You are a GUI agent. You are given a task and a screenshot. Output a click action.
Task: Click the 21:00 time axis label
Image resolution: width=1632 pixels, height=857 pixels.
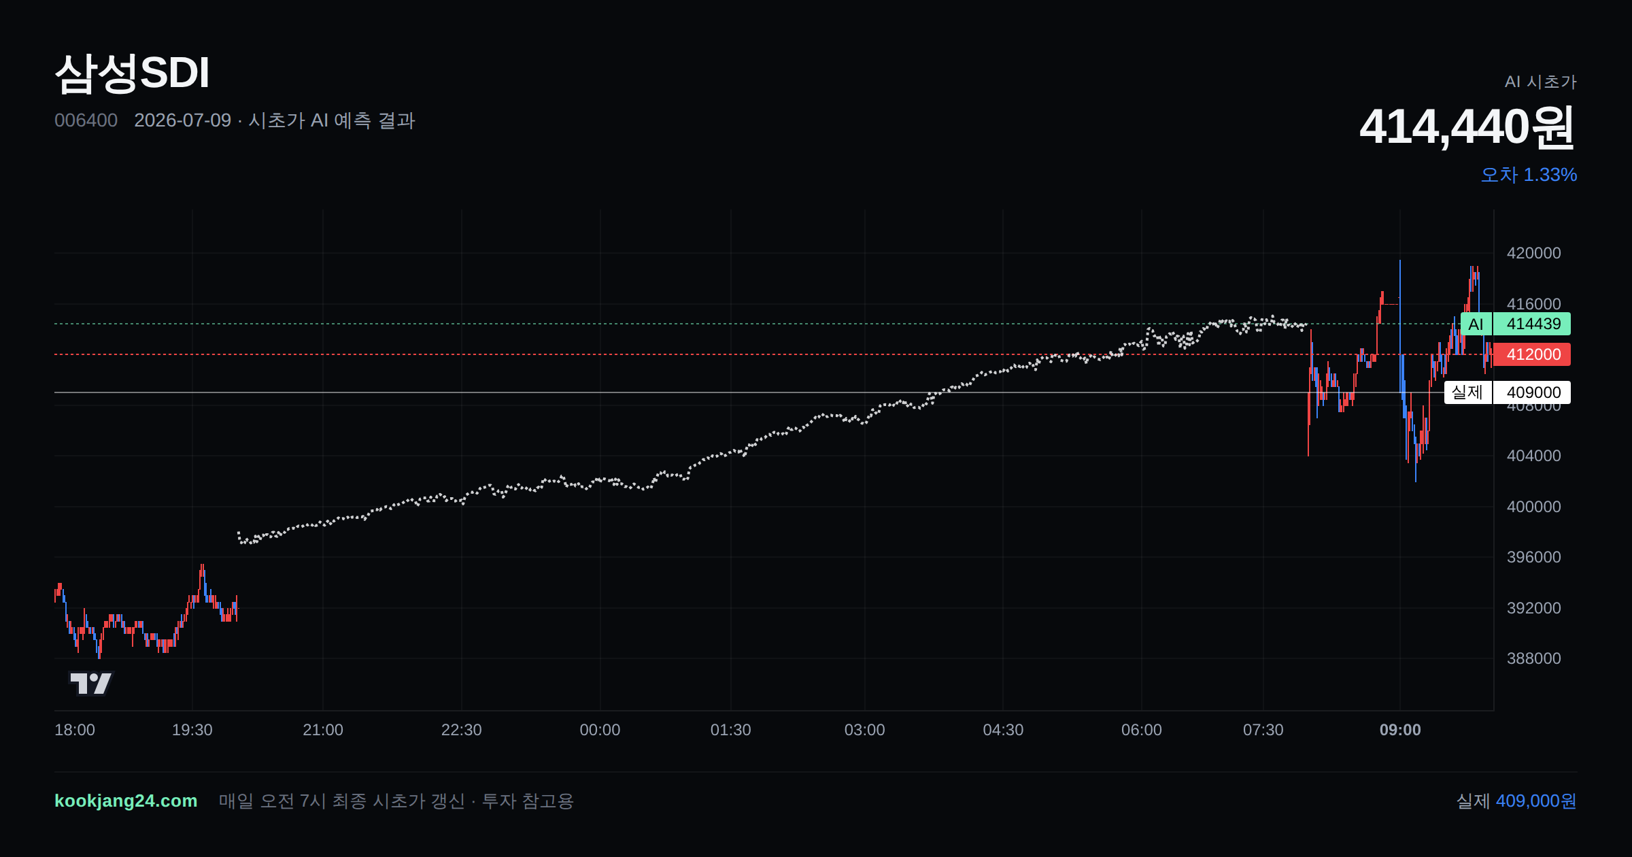click(x=323, y=730)
